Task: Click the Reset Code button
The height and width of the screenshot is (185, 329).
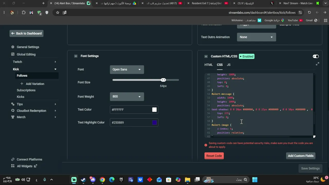Action: [214, 156]
